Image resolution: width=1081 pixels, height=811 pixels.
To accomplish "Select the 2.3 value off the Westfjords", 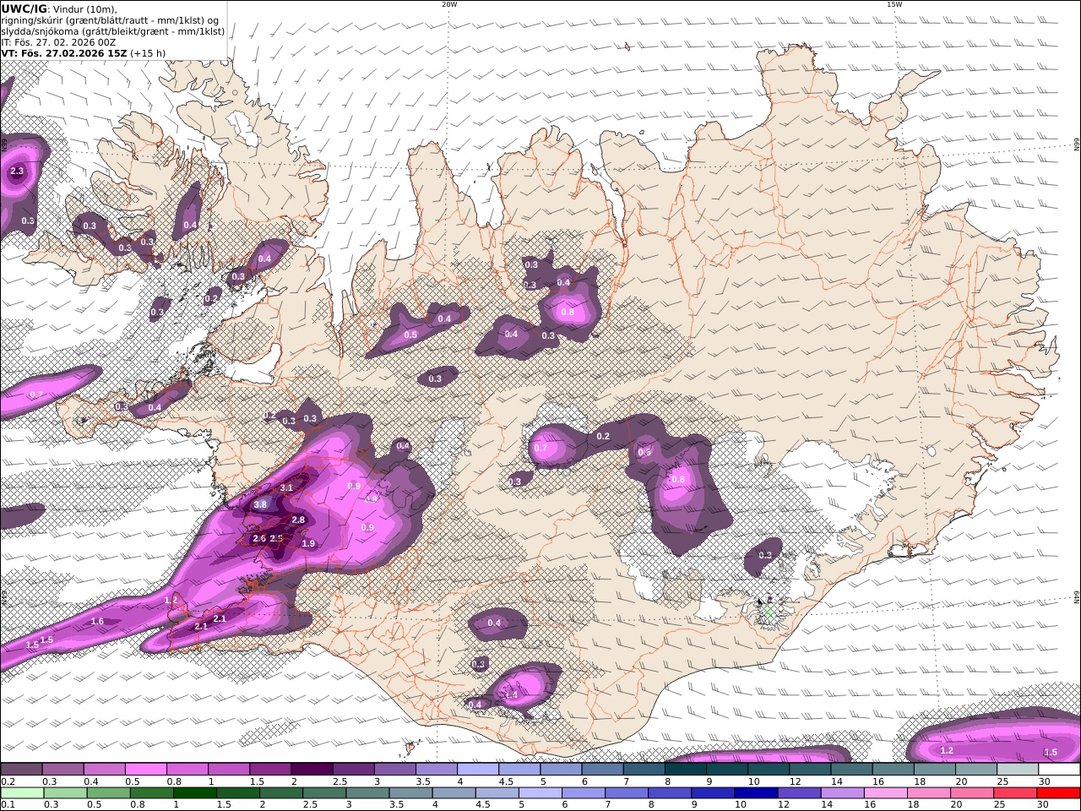I will (x=17, y=171).
